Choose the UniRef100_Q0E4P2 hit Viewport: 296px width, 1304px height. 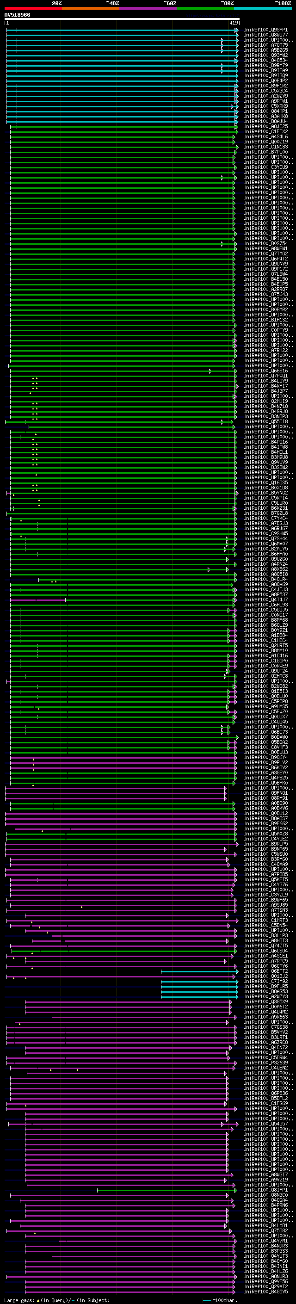pyautogui.click(x=265, y=80)
